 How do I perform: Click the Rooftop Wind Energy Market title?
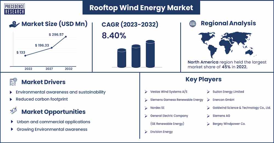141,8
